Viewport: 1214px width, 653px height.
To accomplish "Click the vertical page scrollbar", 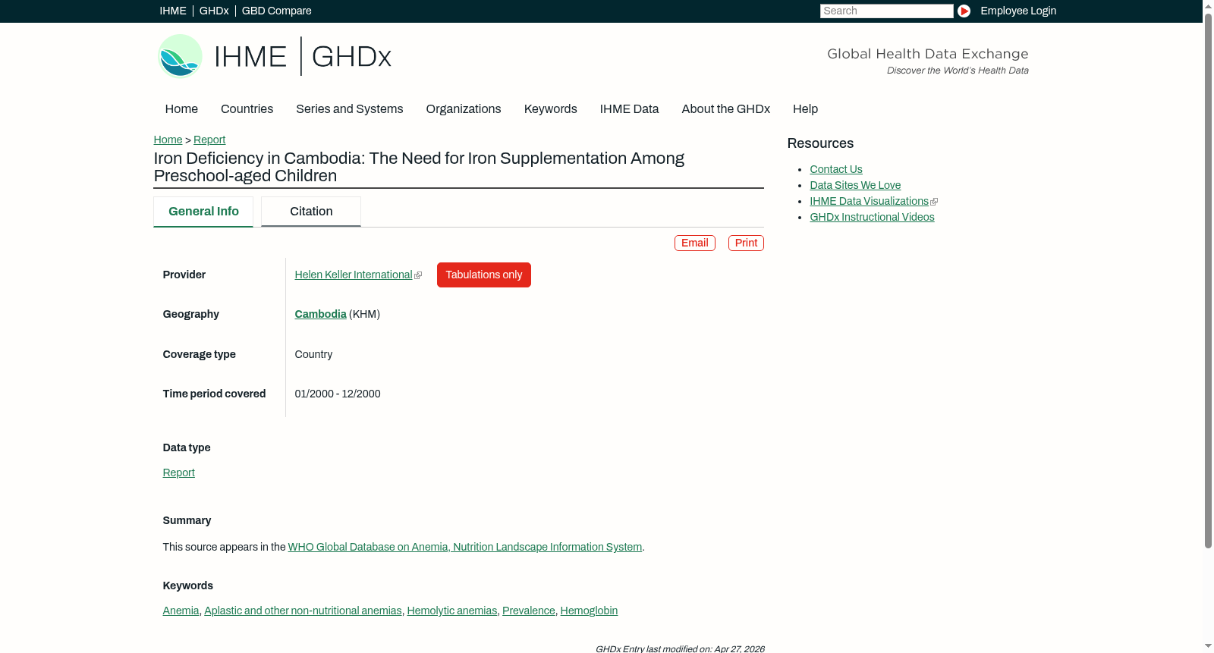I will [1209, 281].
